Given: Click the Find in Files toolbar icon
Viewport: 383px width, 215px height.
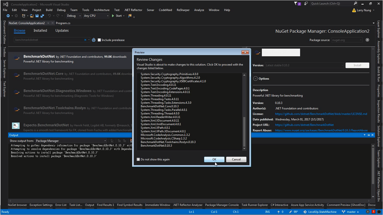Looking at the screenshot, I should coord(130,16).
